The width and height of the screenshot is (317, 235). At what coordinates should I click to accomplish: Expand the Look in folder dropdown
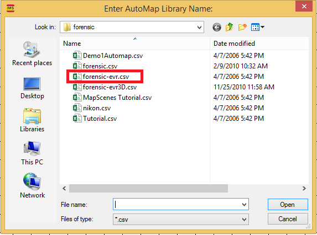click(x=199, y=27)
